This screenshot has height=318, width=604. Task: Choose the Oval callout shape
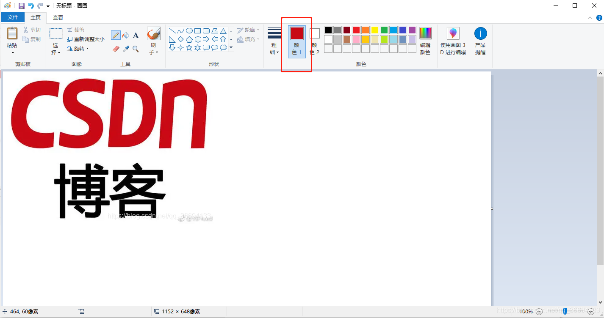click(215, 48)
